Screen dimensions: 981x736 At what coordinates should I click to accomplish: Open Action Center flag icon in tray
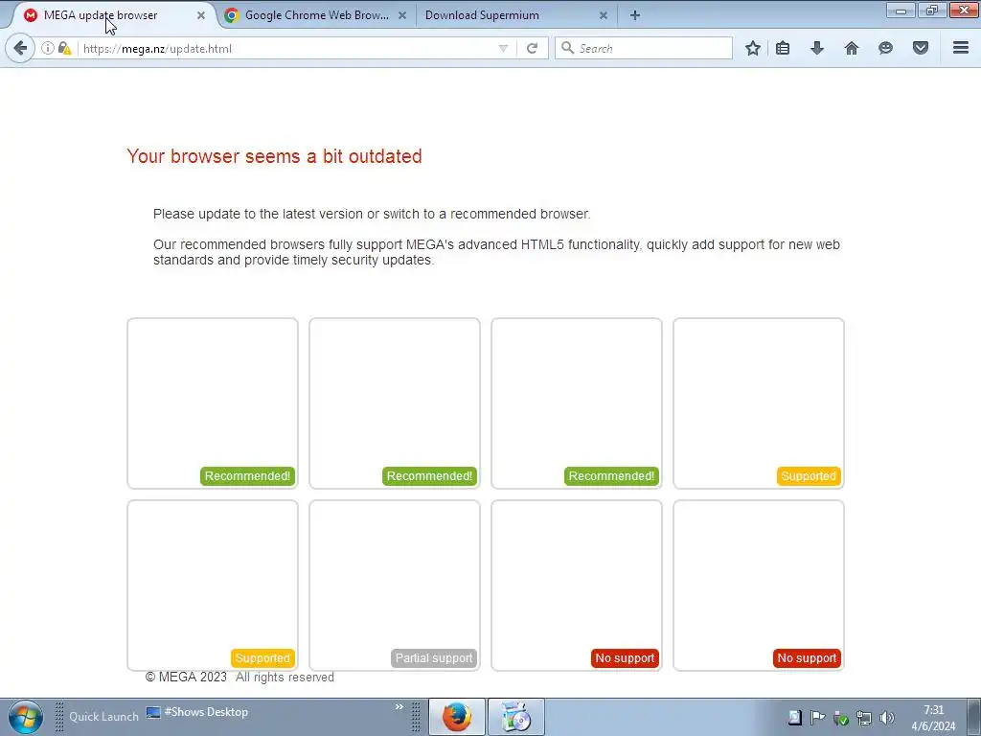tap(817, 718)
